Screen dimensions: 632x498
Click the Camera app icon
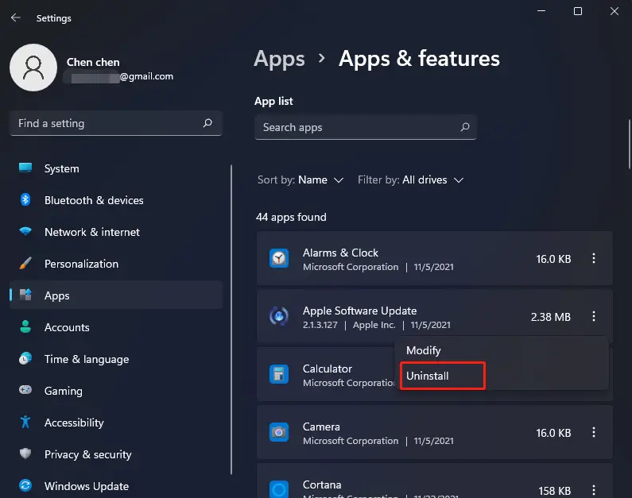click(279, 432)
